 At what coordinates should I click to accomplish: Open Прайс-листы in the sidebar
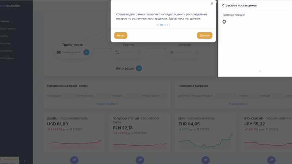click(8, 29)
